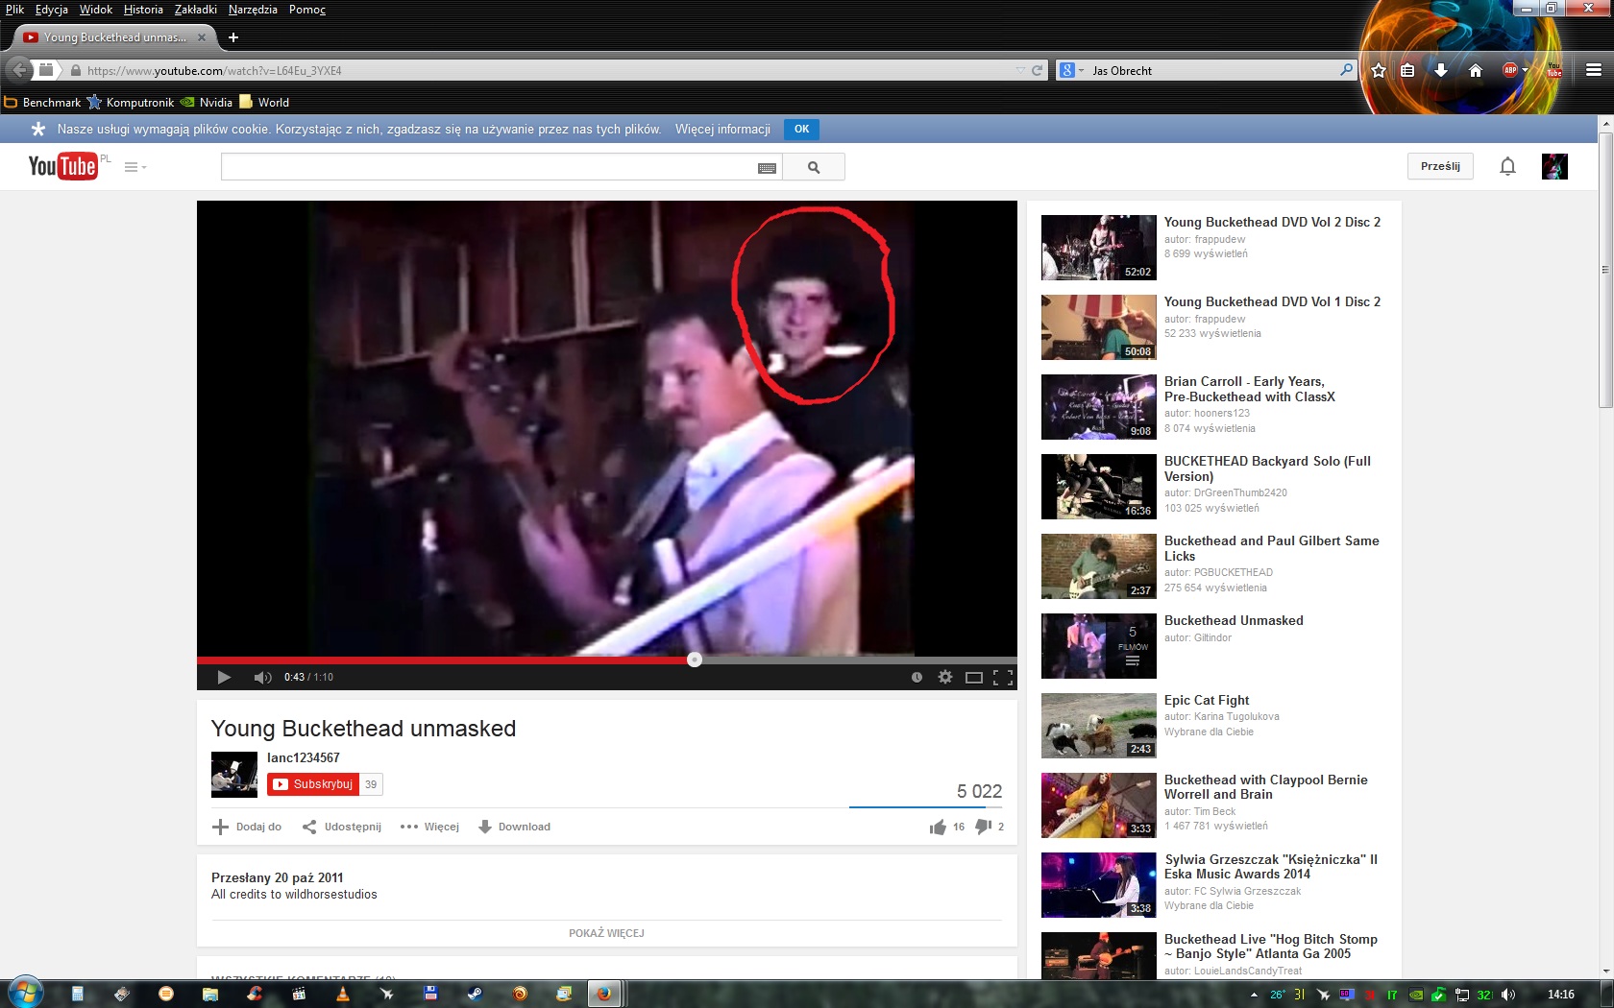Bookmark this page with the star
Image resolution: width=1614 pixels, height=1008 pixels.
click(1379, 70)
